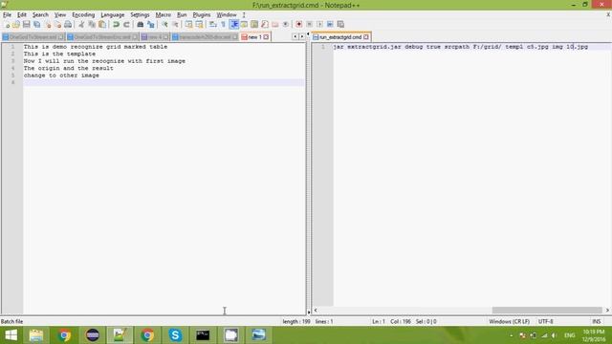Click the Zoom Out toolbar icon
This screenshot has height=344, width=612.
(175, 25)
